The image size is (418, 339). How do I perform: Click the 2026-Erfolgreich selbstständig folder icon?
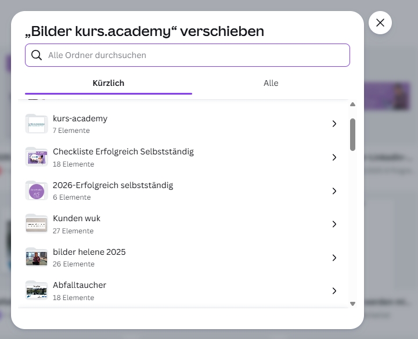coord(37,190)
